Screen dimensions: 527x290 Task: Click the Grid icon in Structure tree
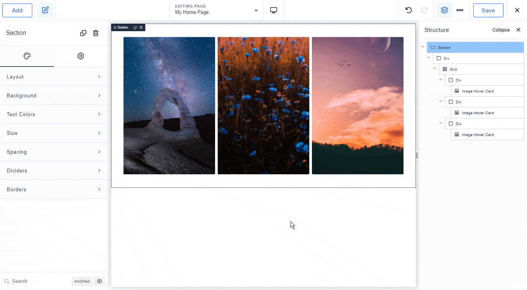click(445, 69)
